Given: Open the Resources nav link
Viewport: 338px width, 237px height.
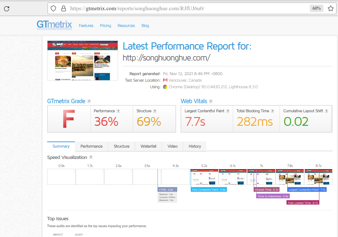Looking at the screenshot, I should (126, 26).
